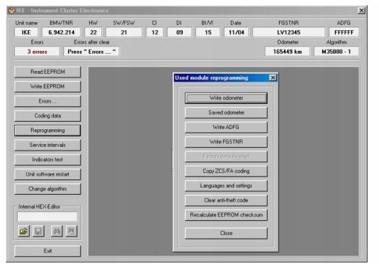This screenshot has width=379, height=271.
Task: Open file icon in Internal HEX-Editor
Action: 24,231
